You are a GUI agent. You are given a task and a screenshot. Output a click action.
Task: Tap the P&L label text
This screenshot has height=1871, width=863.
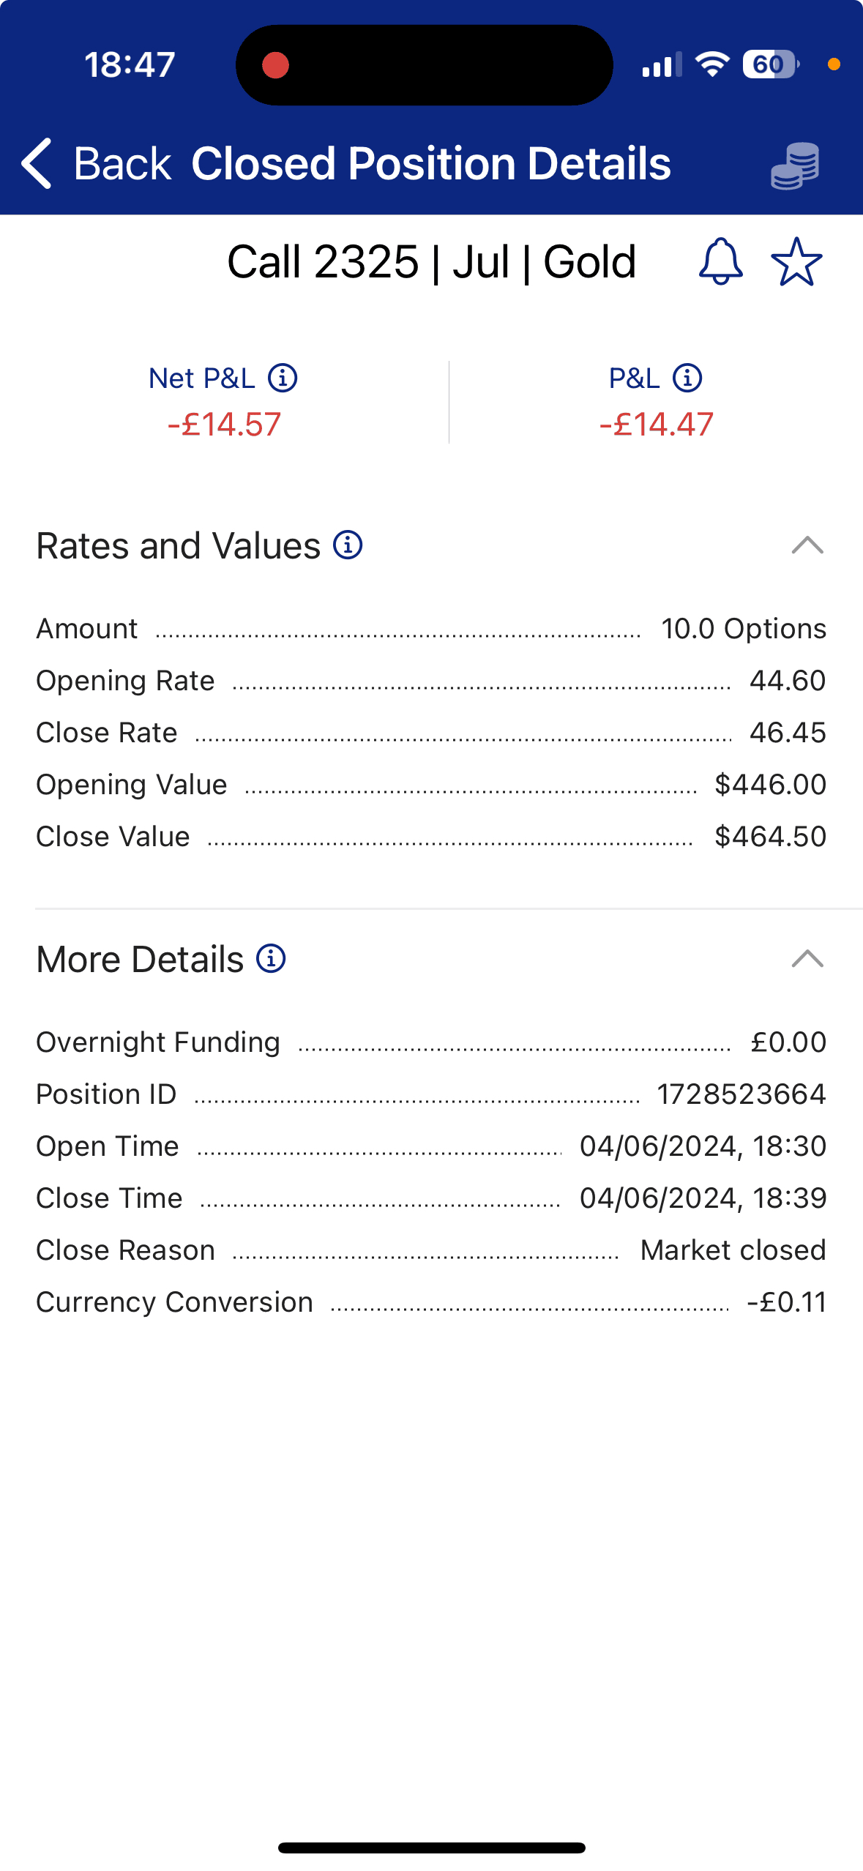[634, 378]
